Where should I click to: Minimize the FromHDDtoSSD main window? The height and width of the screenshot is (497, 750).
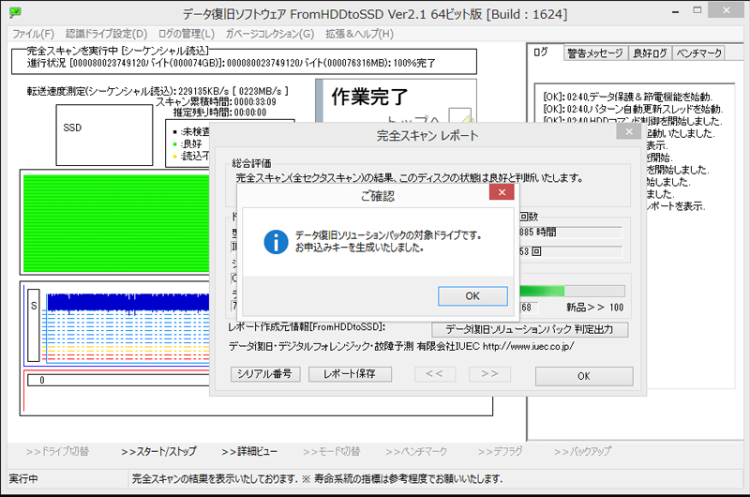click(x=675, y=12)
